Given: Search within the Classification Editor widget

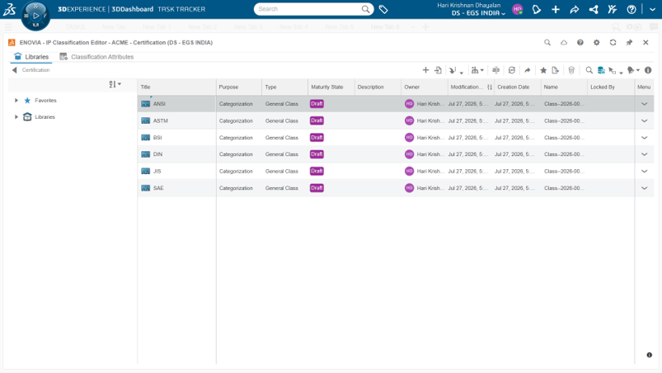Looking at the screenshot, I should pyautogui.click(x=547, y=42).
